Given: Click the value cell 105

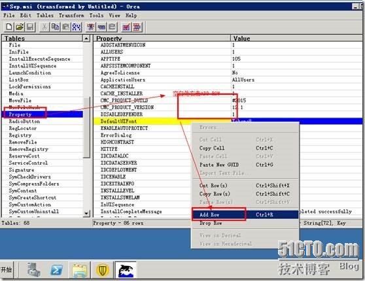Looking at the screenshot, I should [x=297, y=59].
